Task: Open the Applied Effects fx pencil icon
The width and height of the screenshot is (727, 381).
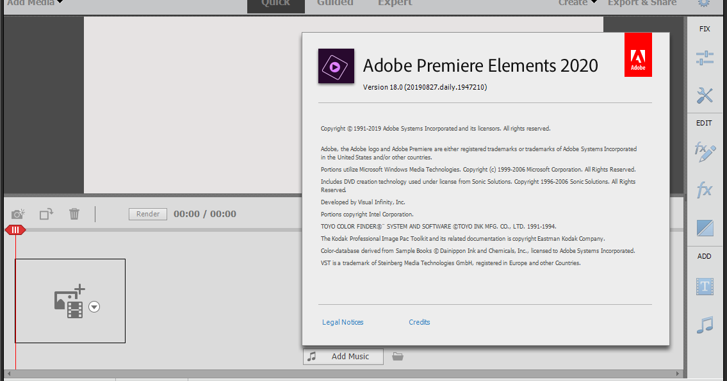Action: 705,152
